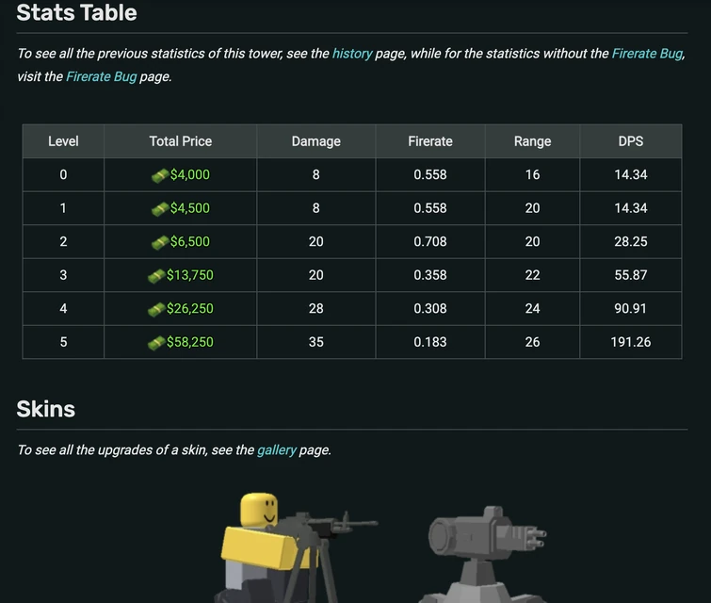Screen dimensions: 711x603
Task: Click the $58,250 total price value
Action: coord(190,342)
